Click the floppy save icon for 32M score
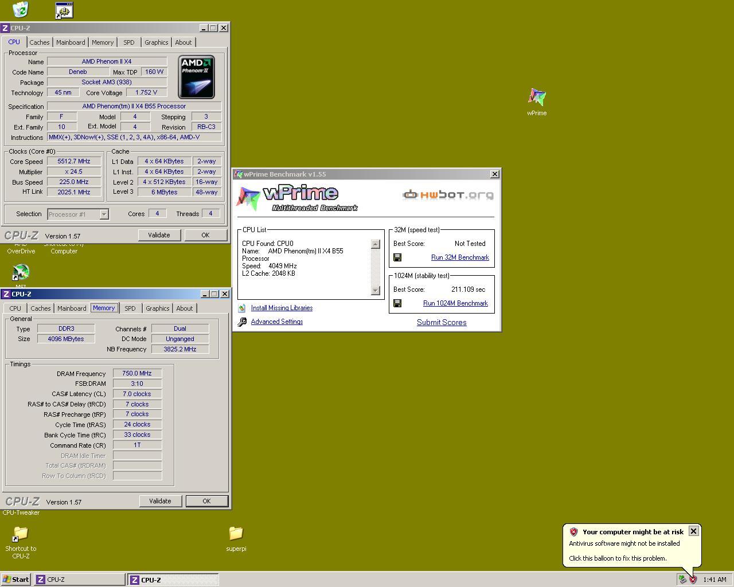Image resolution: width=734 pixels, height=587 pixels. (x=397, y=257)
